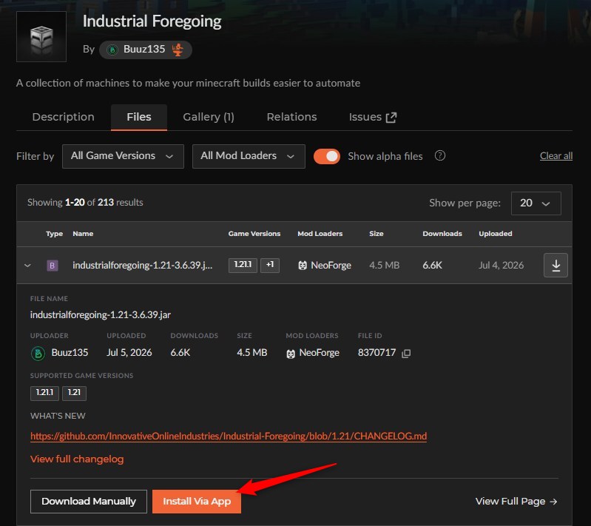Click the Buuz135 avatar in the author chip
This screenshot has height=526, width=591.
click(x=112, y=50)
